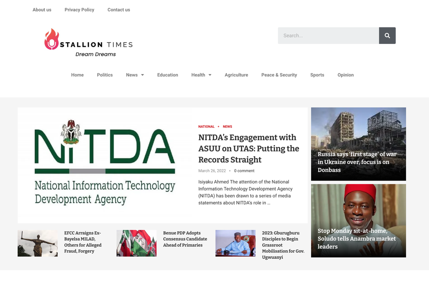Open the Peace & Security menu item
Viewport: 429px width, 286px height.
279,75
